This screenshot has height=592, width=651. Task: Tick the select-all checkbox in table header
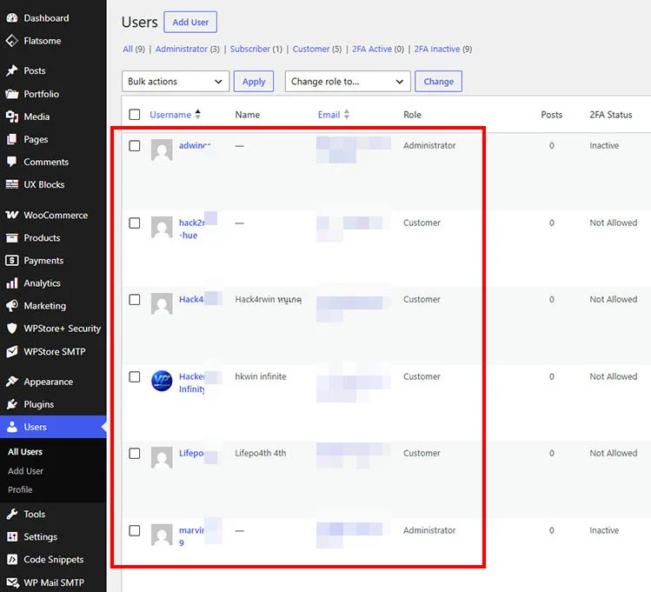click(135, 114)
